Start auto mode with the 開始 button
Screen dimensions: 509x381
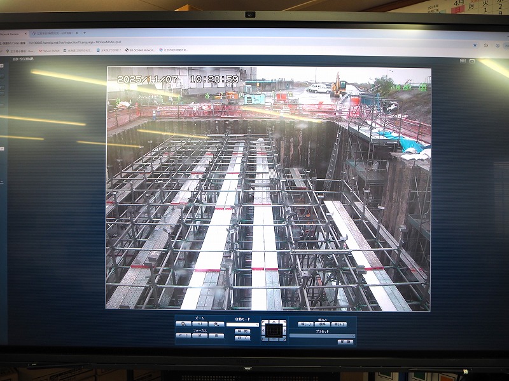pyautogui.click(x=242, y=331)
